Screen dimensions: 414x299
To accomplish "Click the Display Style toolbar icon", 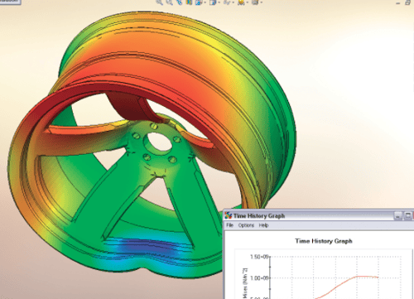I will pos(213,2).
